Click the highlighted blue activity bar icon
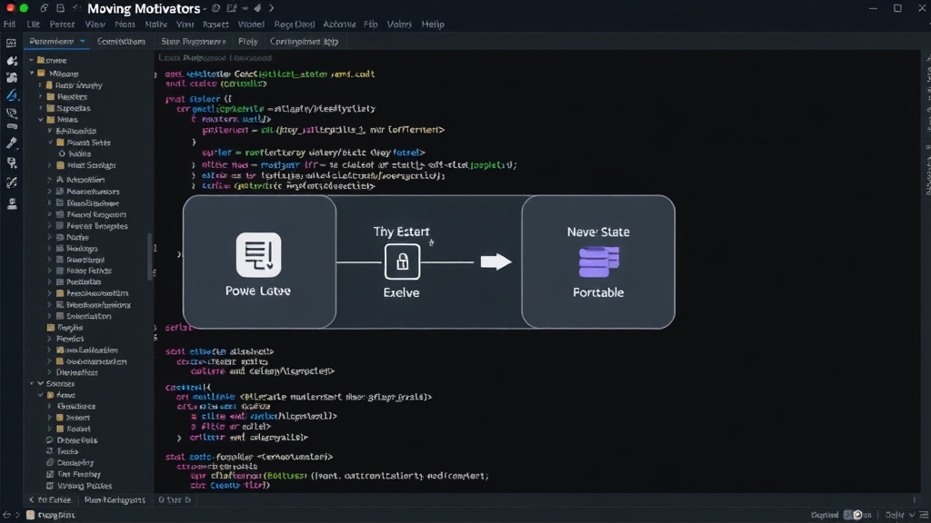The image size is (931, 523). (x=12, y=95)
